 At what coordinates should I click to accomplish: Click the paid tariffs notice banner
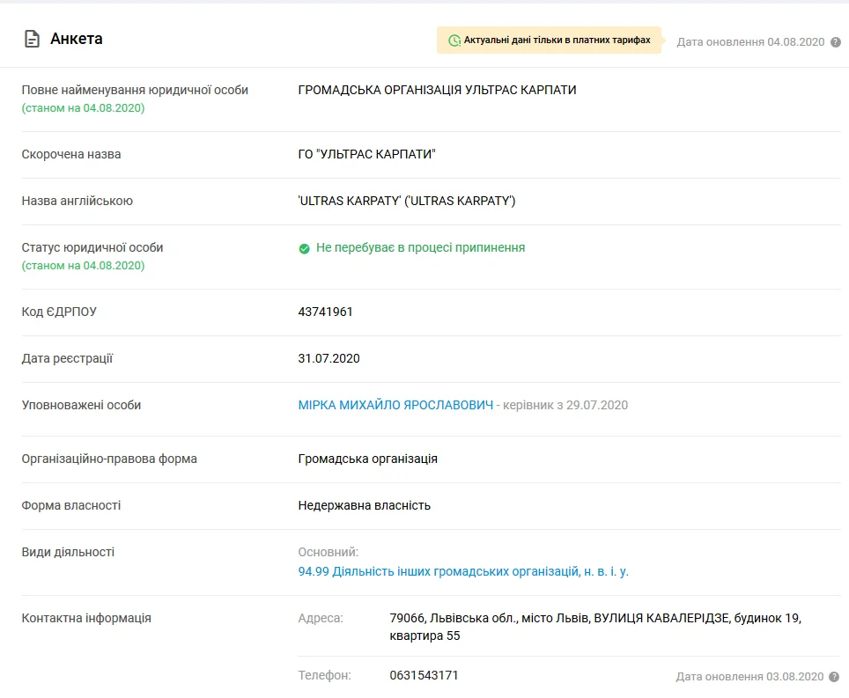point(549,40)
